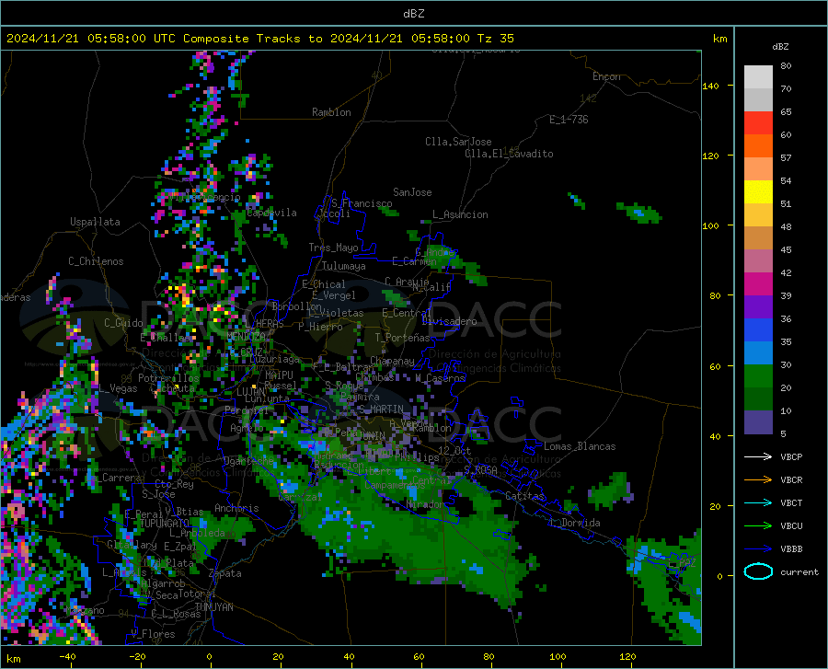Viewport: 828px width, 669px height.
Task: Click the 'Uspallata' map label
Action: click(95, 222)
